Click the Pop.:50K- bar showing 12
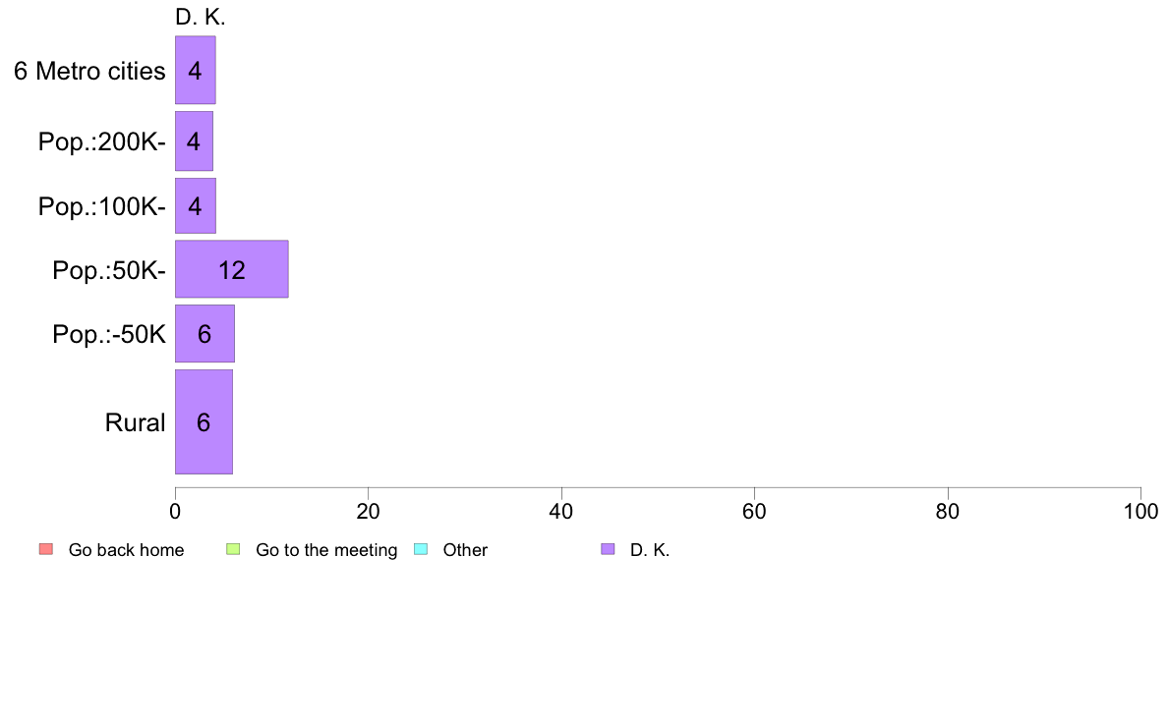The width and height of the screenshot is (1168, 723). pyautogui.click(x=232, y=269)
